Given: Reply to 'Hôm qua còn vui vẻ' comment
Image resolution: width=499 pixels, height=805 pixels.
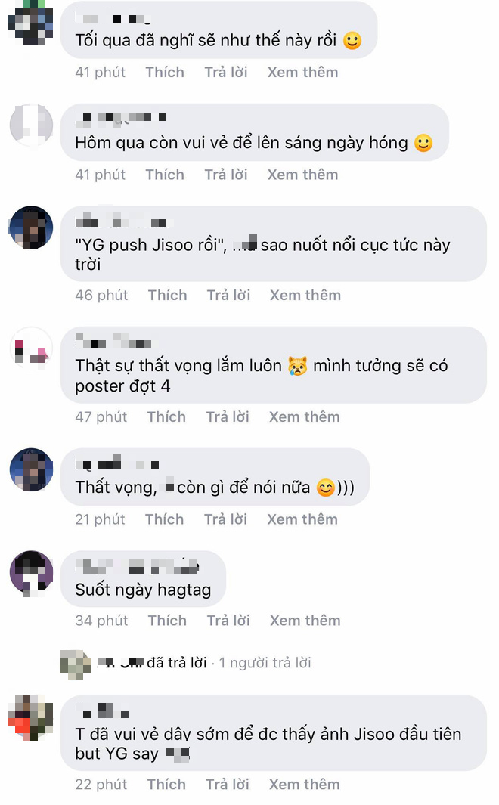Looking at the screenshot, I should pyautogui.click(x=226, y=175).
